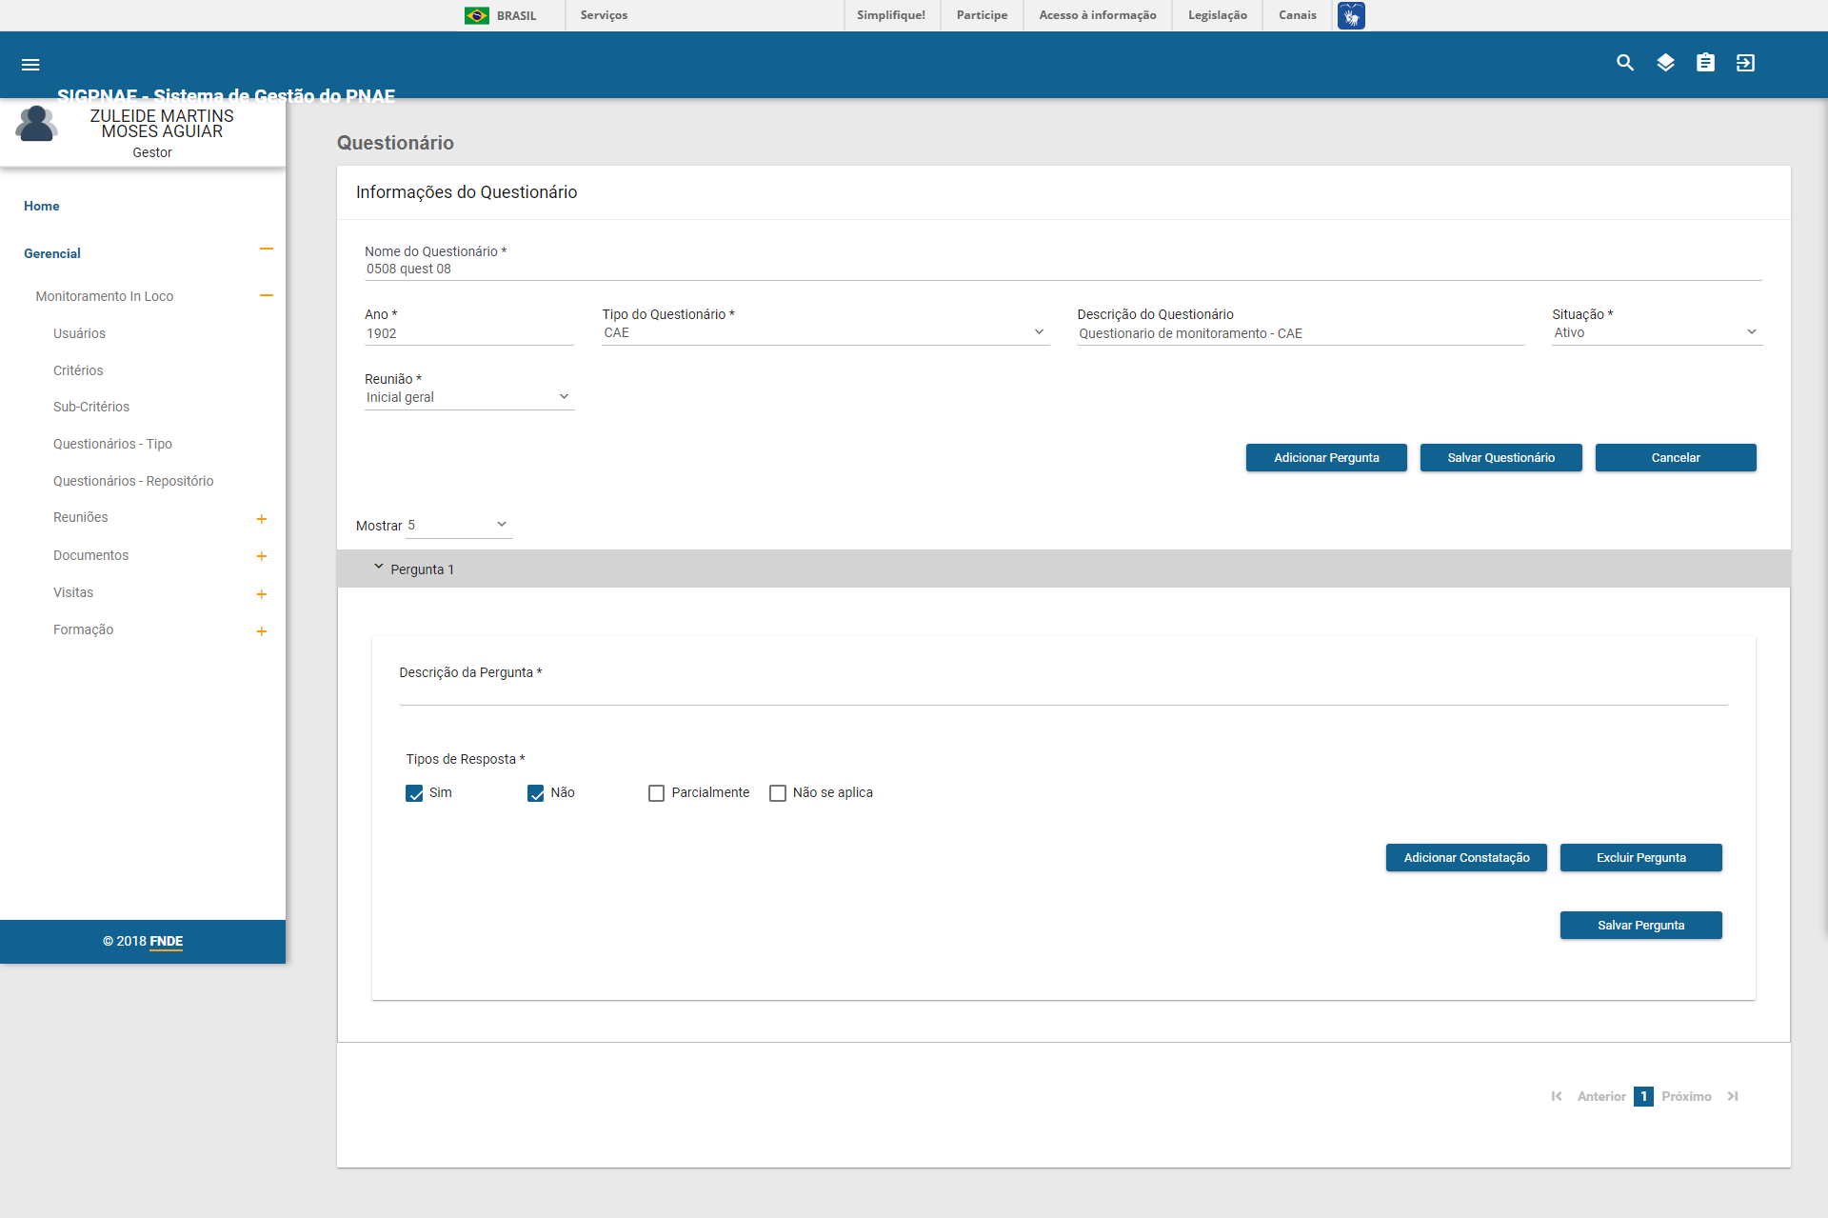Viewport: 1828px width, 1218px height.
Task: Select Critérios in the sidebar
Action: (x=78, y=370)
